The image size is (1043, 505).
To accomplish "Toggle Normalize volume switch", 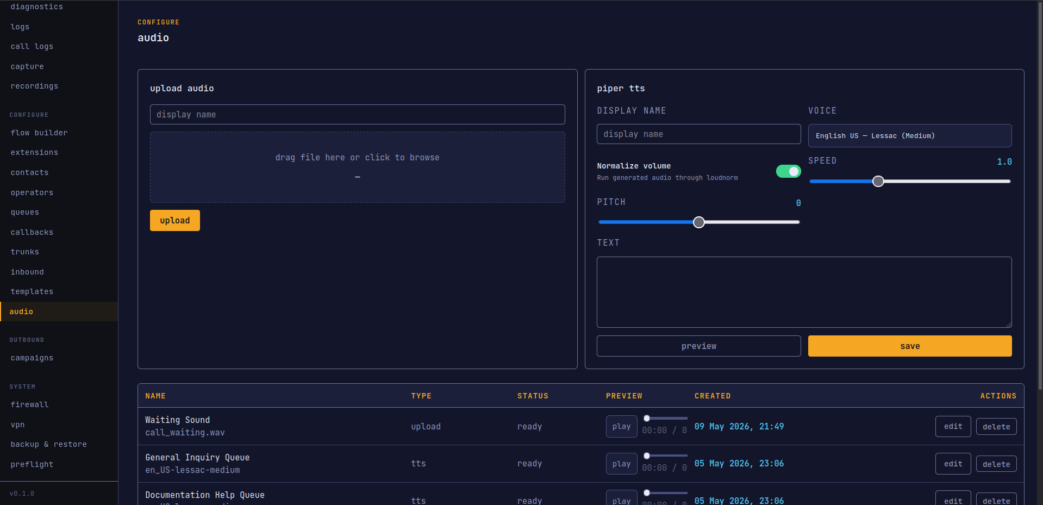I will [x=788, y=171].
